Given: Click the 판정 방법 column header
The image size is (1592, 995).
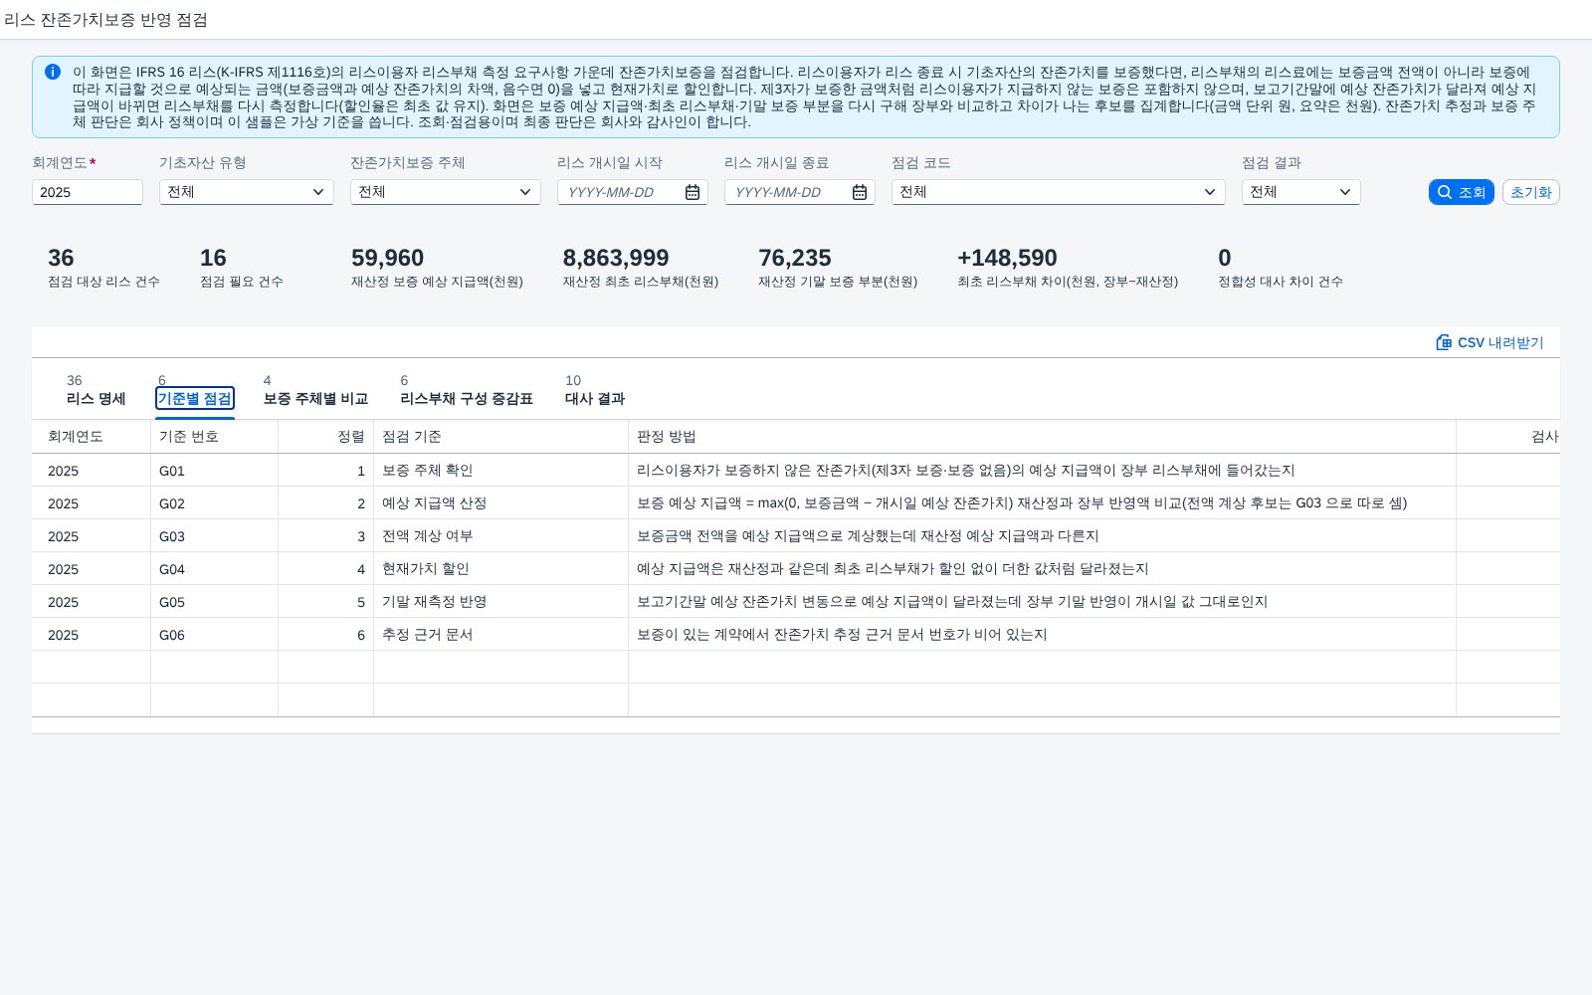Looking at the screenshot, I should (1043, 437).
